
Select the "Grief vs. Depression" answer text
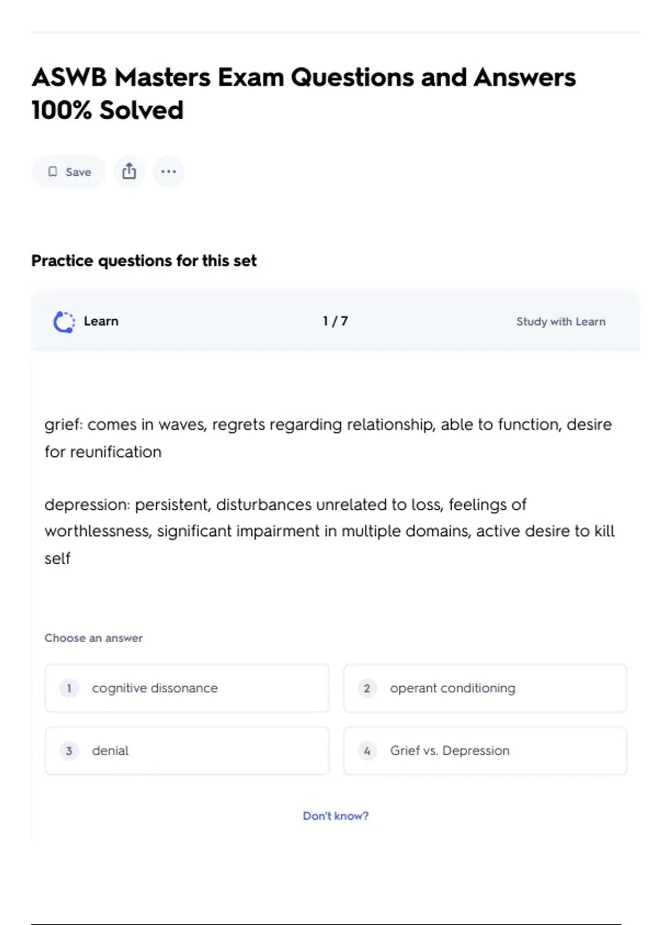pos(449,751)
